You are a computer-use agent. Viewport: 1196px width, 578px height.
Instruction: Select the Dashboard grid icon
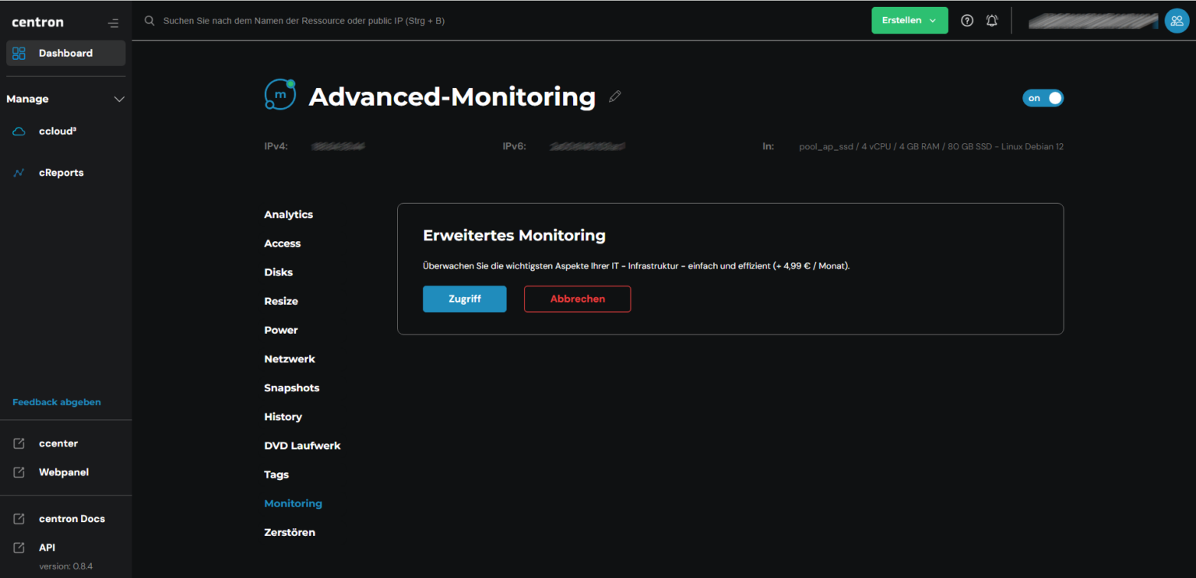[18, 52]
